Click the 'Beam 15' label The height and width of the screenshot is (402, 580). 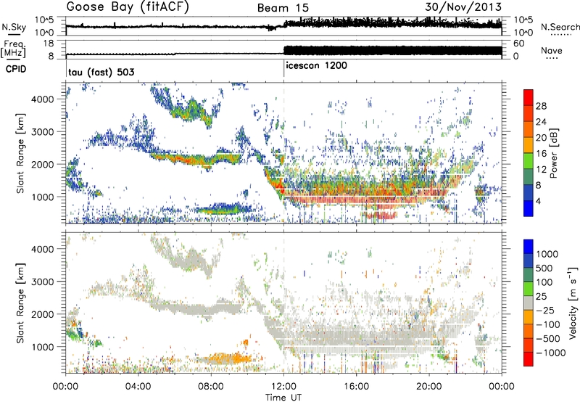(283, 8)
